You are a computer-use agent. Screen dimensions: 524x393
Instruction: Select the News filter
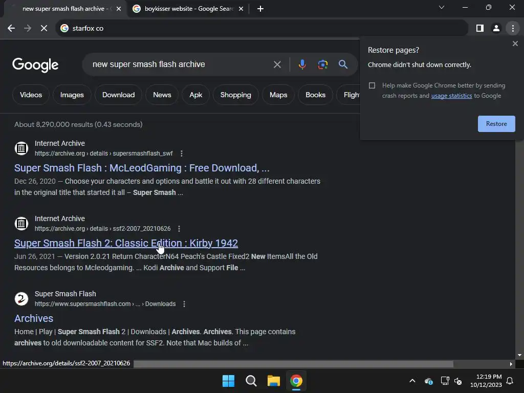click(162, 95)
